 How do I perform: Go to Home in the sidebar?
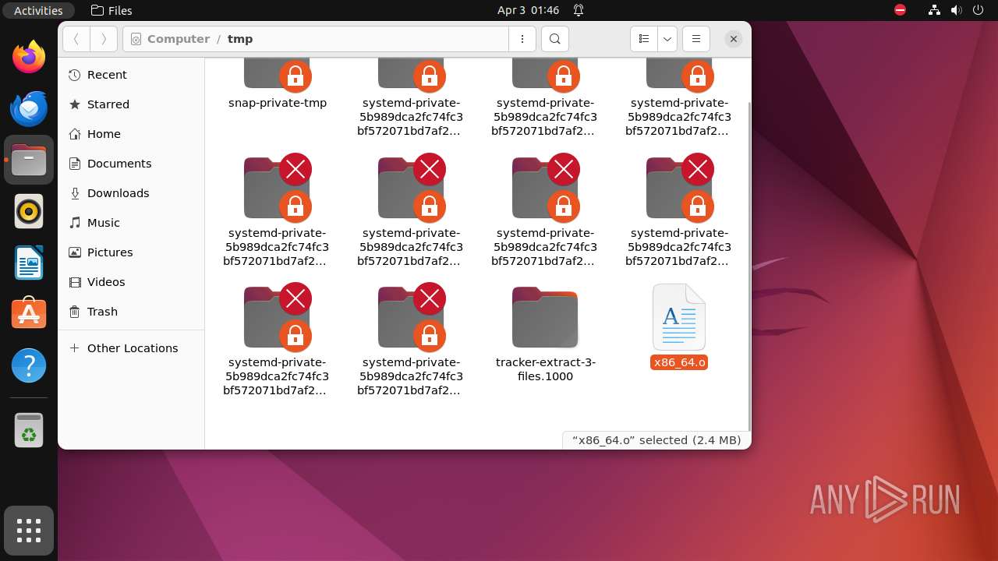tap(131, 134)
